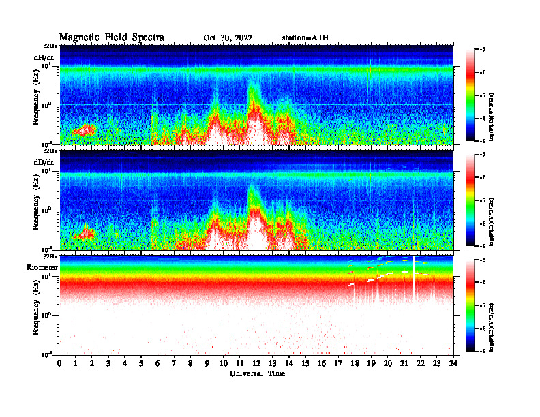The height and width of the screenshot is (417, 540).
Task: Click the 'station=ATH' label
Action: (x=305, y=38)
